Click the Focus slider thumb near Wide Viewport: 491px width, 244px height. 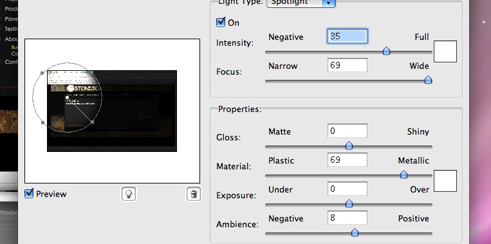coord(428,80)
